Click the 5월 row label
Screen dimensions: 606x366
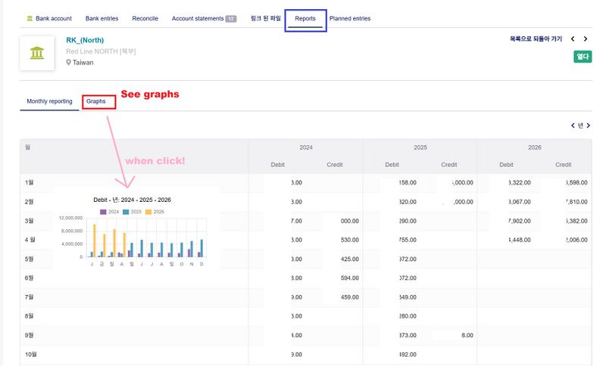tap(29, 259)
